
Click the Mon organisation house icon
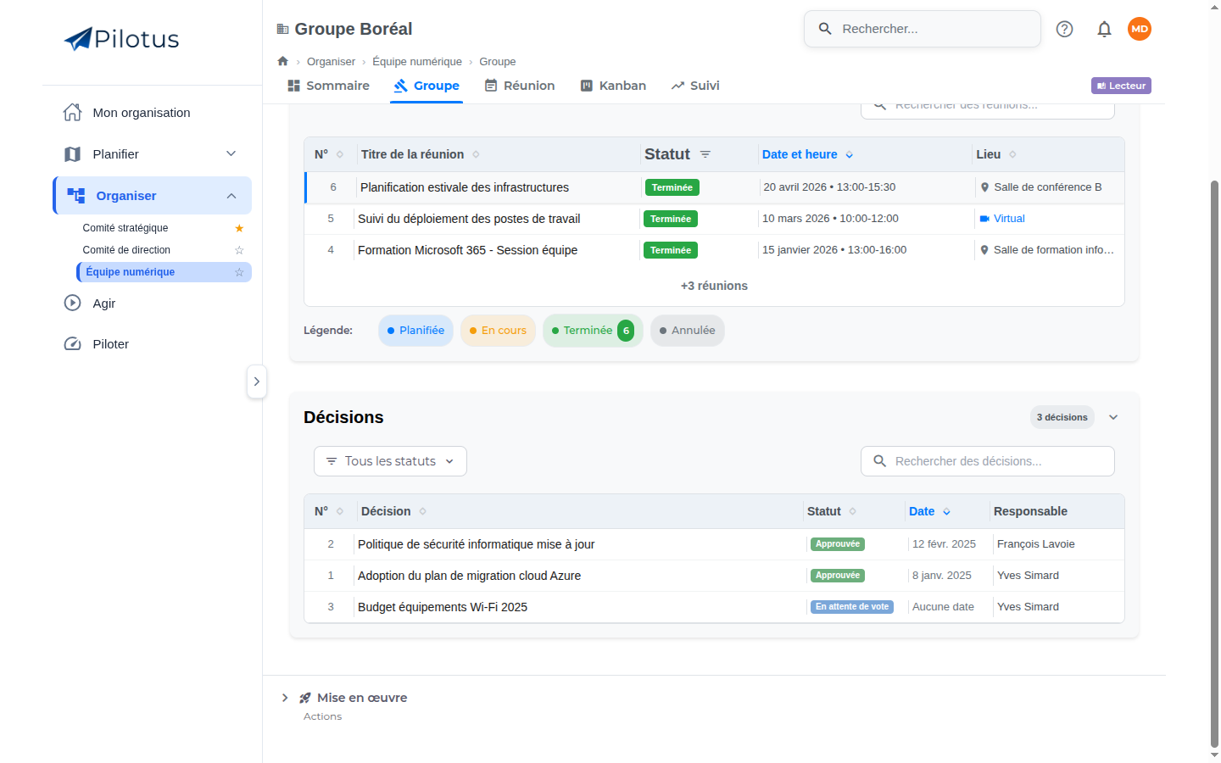[x=73, y=113]
